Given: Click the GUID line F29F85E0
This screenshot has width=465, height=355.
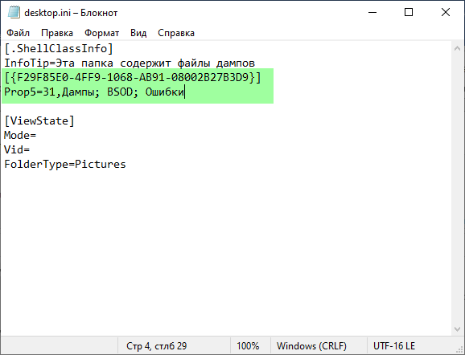Looking at the screenshot, I should (133, 78).
